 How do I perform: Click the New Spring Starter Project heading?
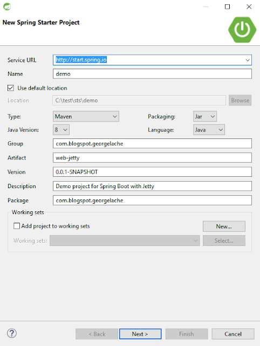click(x=41, y=23)
